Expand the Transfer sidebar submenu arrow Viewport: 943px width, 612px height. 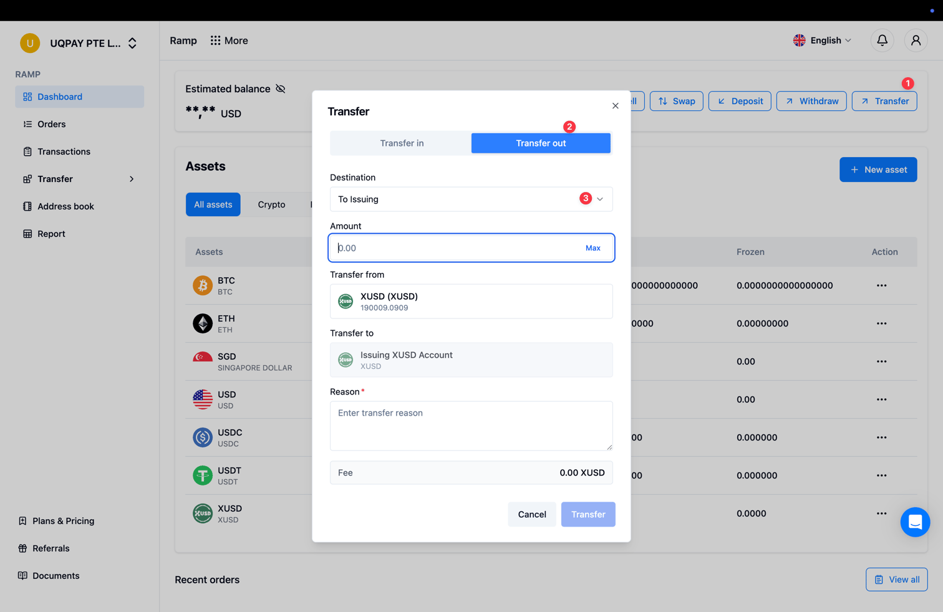tap(132, 179)
